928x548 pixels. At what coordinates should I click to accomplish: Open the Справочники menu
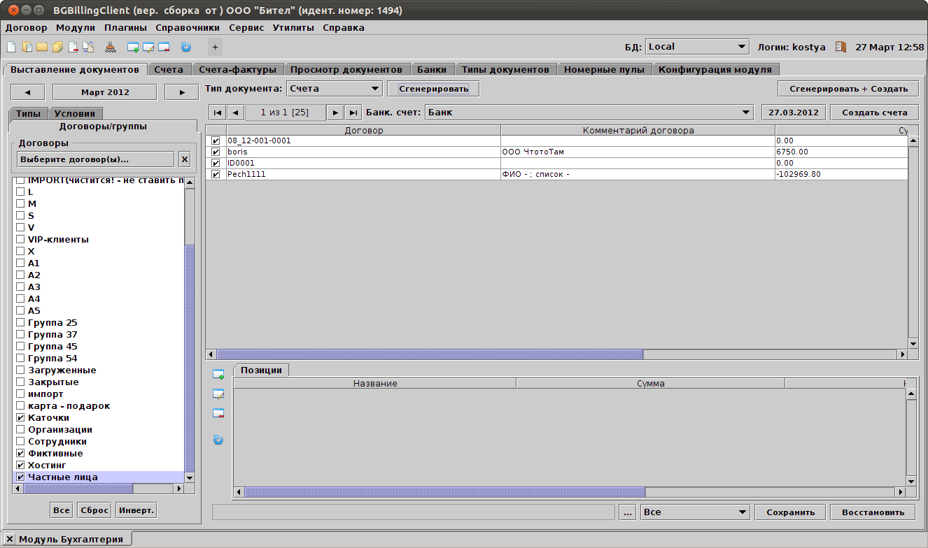tap(188, 28)
